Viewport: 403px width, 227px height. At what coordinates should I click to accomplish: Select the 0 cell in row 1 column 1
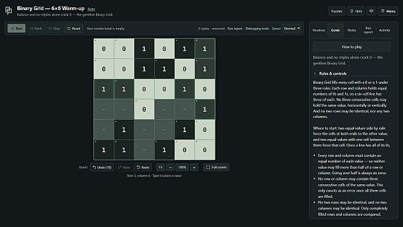pos(103,48)
